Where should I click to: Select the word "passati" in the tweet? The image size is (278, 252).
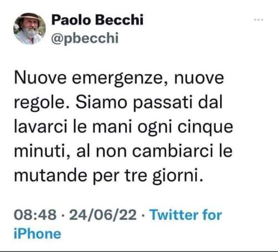pyautogui.click(x=163, y=103)
